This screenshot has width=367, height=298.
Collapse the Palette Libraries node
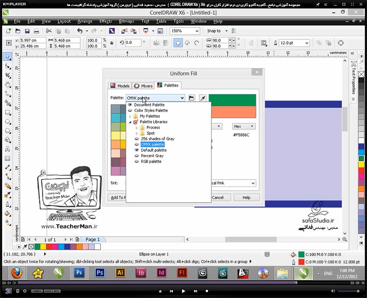tap(130, 122)
